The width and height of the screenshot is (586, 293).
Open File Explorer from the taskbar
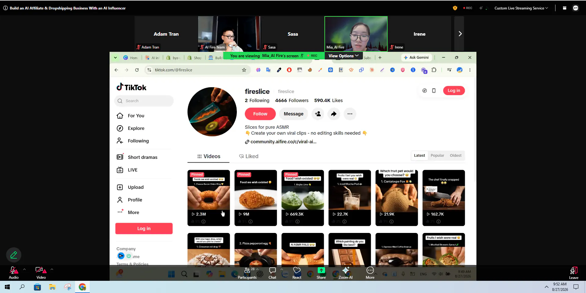click(52, 287)
